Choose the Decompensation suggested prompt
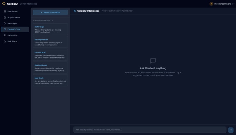The width and height of the screenshot is (236, 135). pos(50,42)
